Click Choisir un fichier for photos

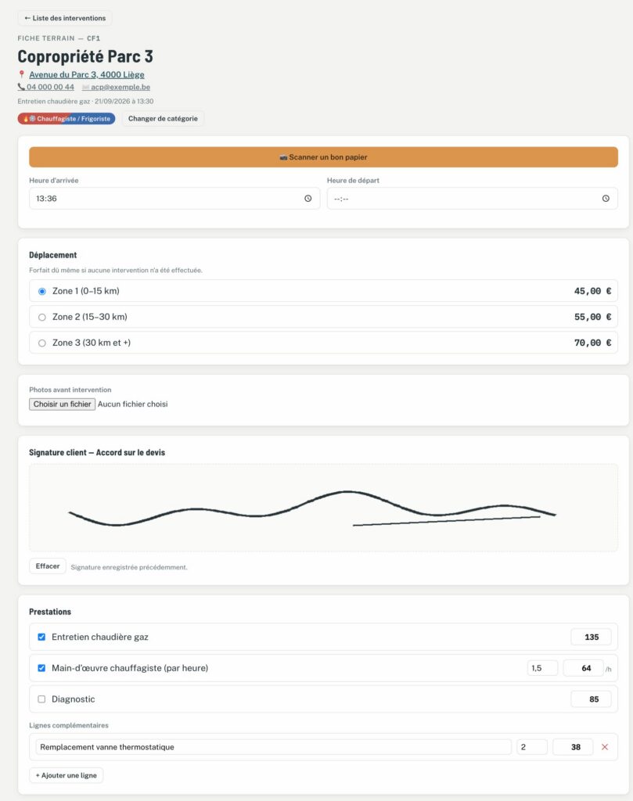pyautogui.click(x=62, y=404)
